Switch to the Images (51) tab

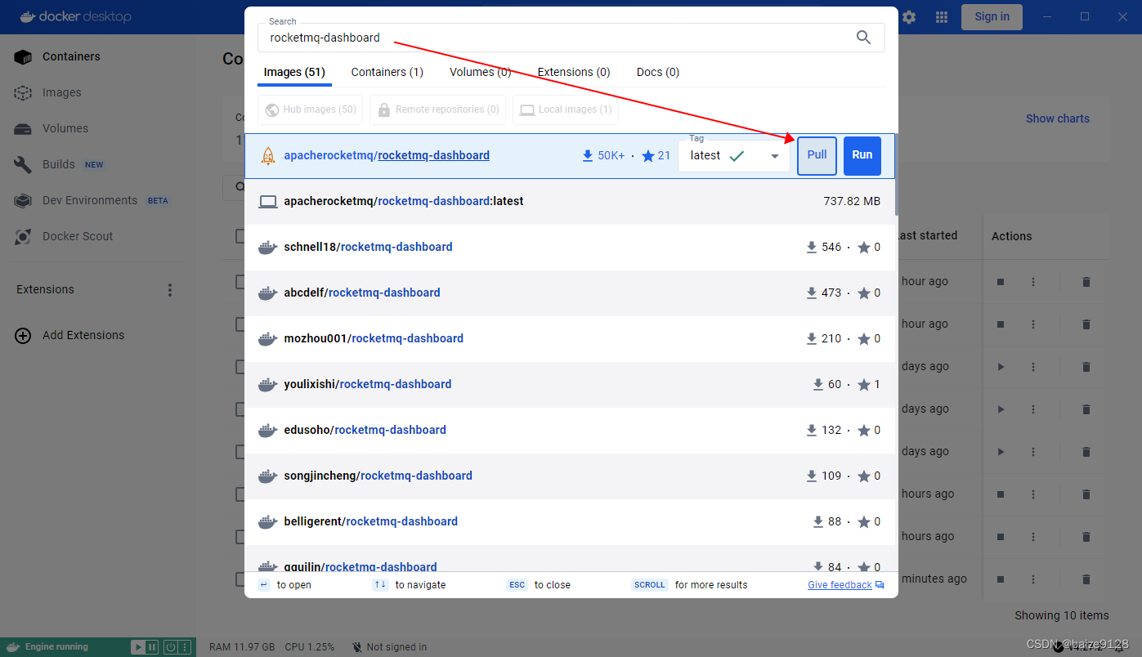tap(294, 72)
